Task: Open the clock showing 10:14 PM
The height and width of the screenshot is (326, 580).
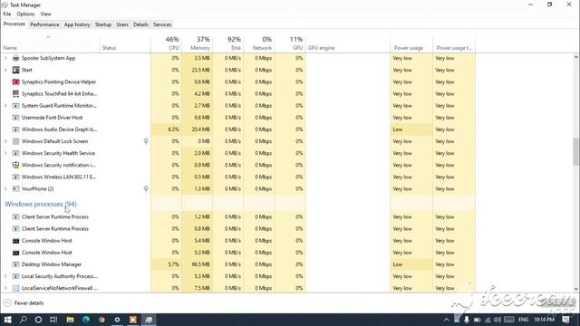Action: click(544, 320)
